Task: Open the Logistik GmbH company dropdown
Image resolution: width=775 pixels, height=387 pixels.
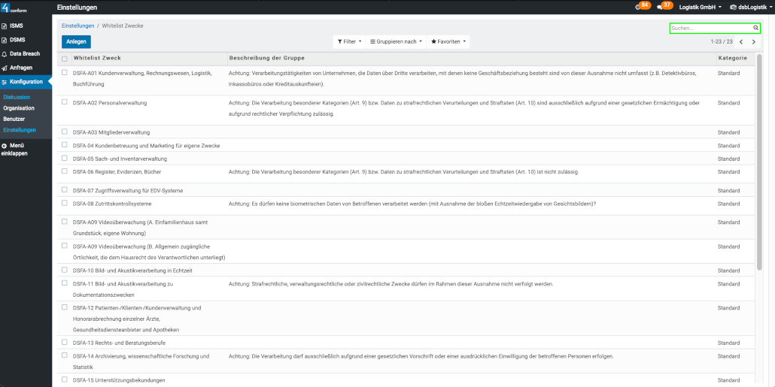Action: [x=700, y=8]
